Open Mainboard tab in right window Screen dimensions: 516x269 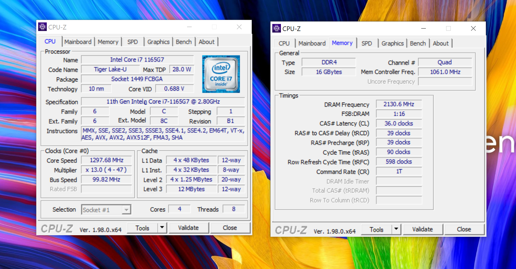click(x=312, y=43)
